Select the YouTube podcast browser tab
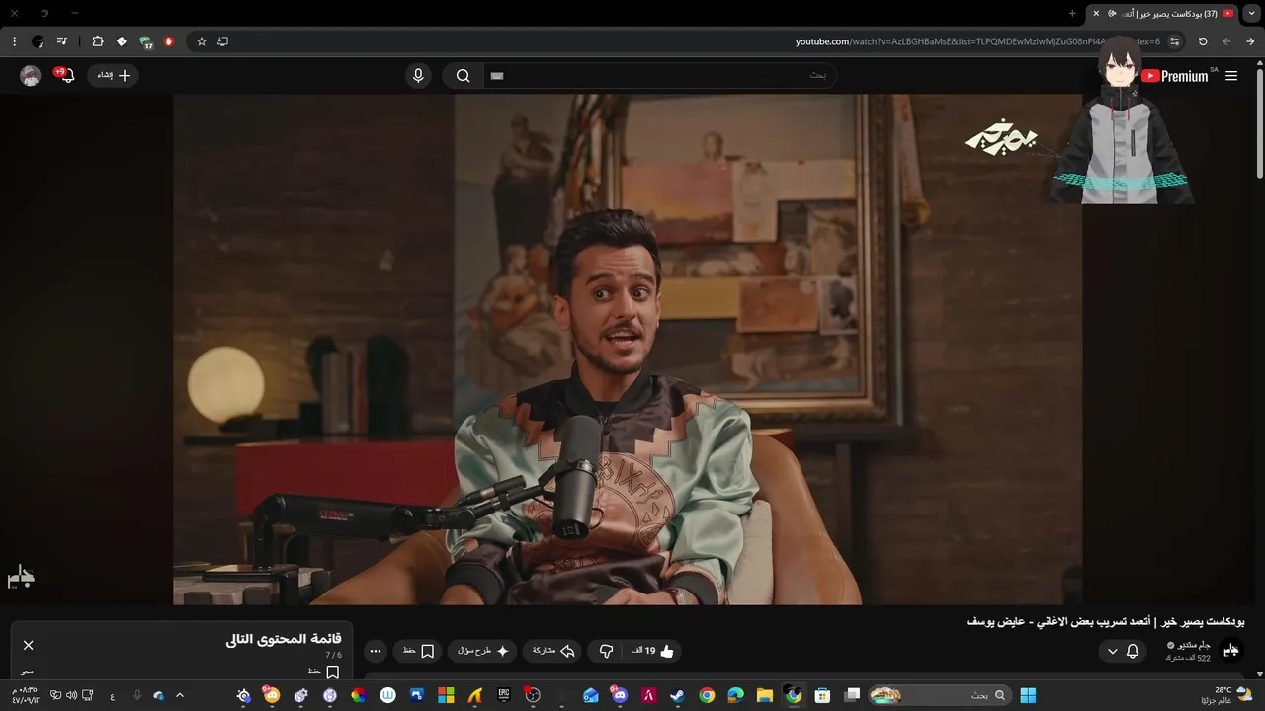Screen dimensions: 1265x711 [1162, 13]
